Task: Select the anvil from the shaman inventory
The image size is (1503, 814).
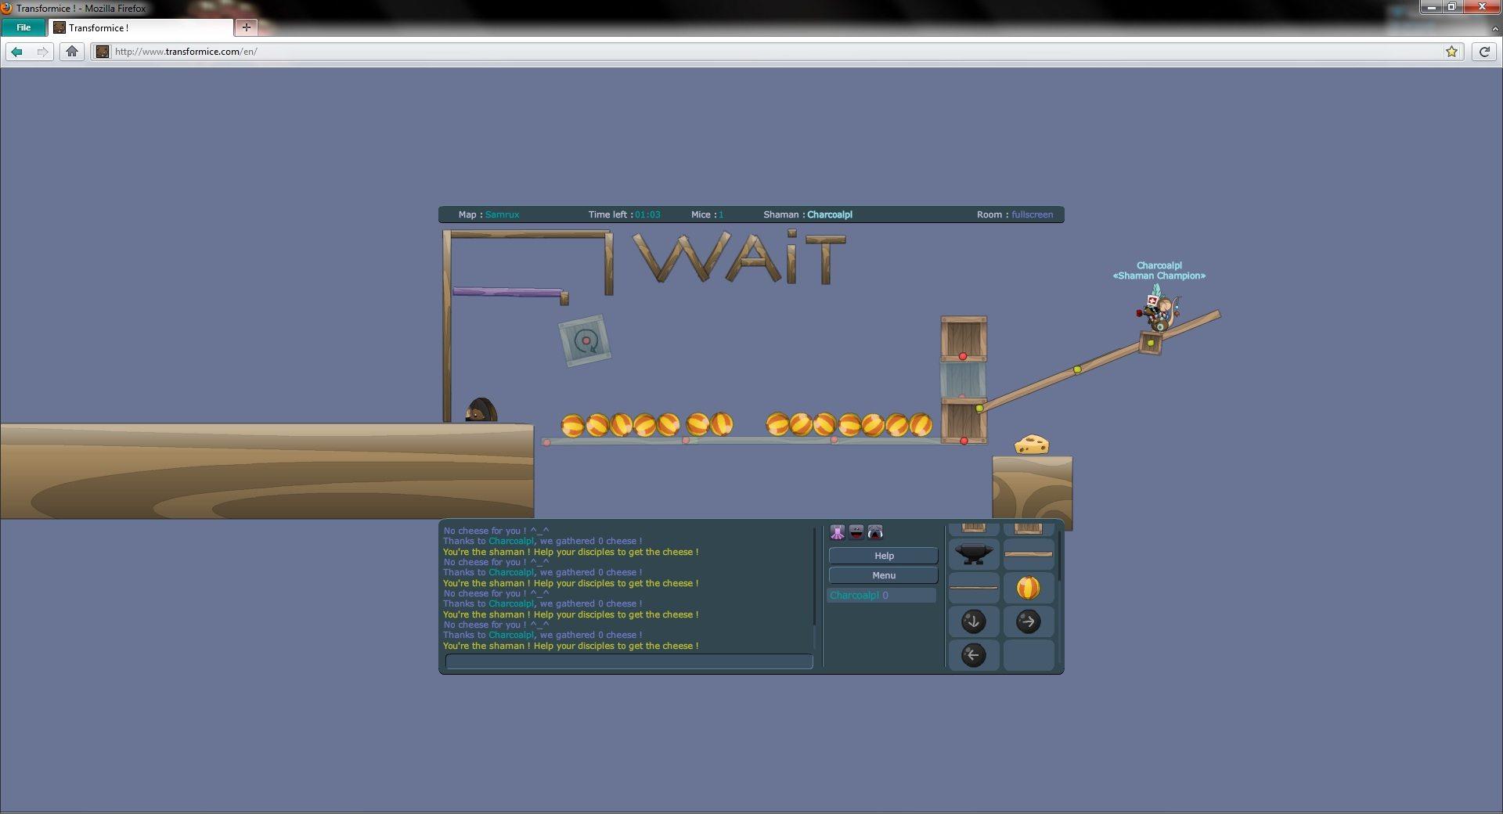Action: [972, 554]
